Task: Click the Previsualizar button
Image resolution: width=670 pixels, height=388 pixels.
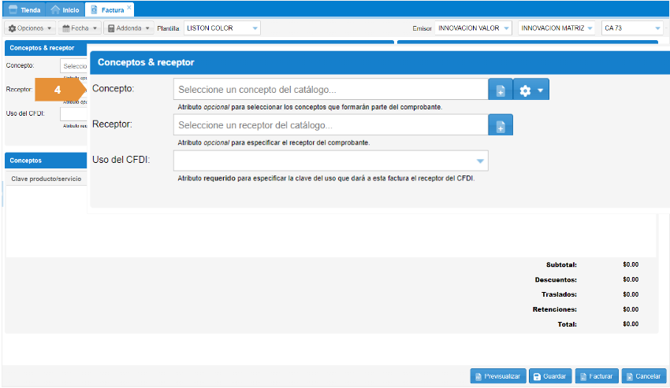Action: click(x=497, y=376)
